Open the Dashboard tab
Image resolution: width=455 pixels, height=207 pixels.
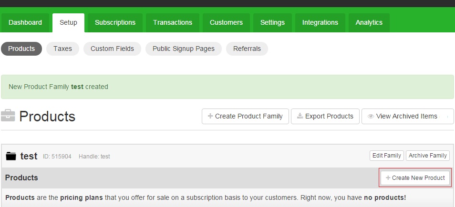(x=25, y=22)
